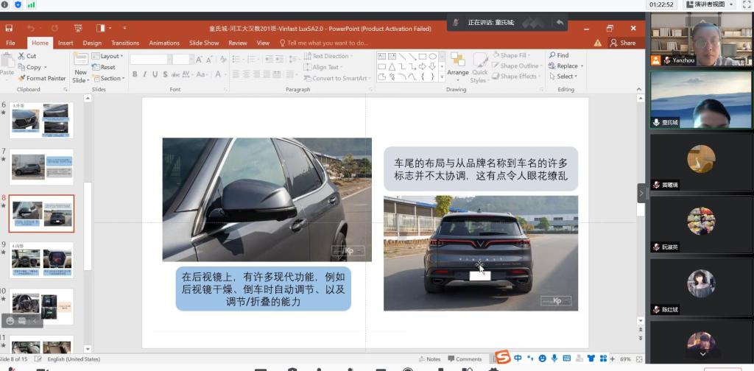Click the zoom in plus on zoom slider
The width and height of the screenshot is (754, 371).
612,359
